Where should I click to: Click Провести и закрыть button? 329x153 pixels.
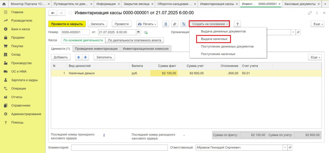coord(67,24)
